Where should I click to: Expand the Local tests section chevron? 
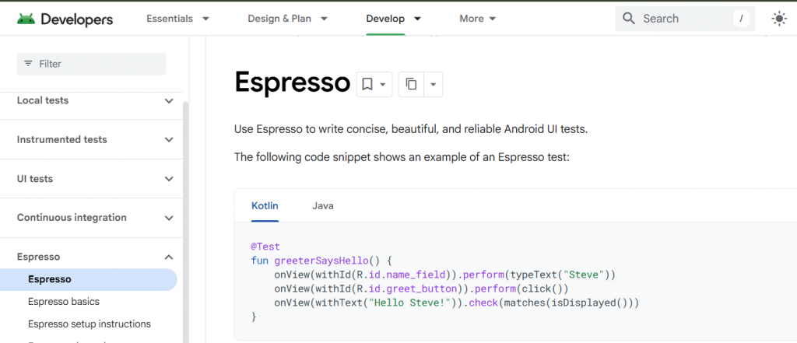(x=169, y=100)
